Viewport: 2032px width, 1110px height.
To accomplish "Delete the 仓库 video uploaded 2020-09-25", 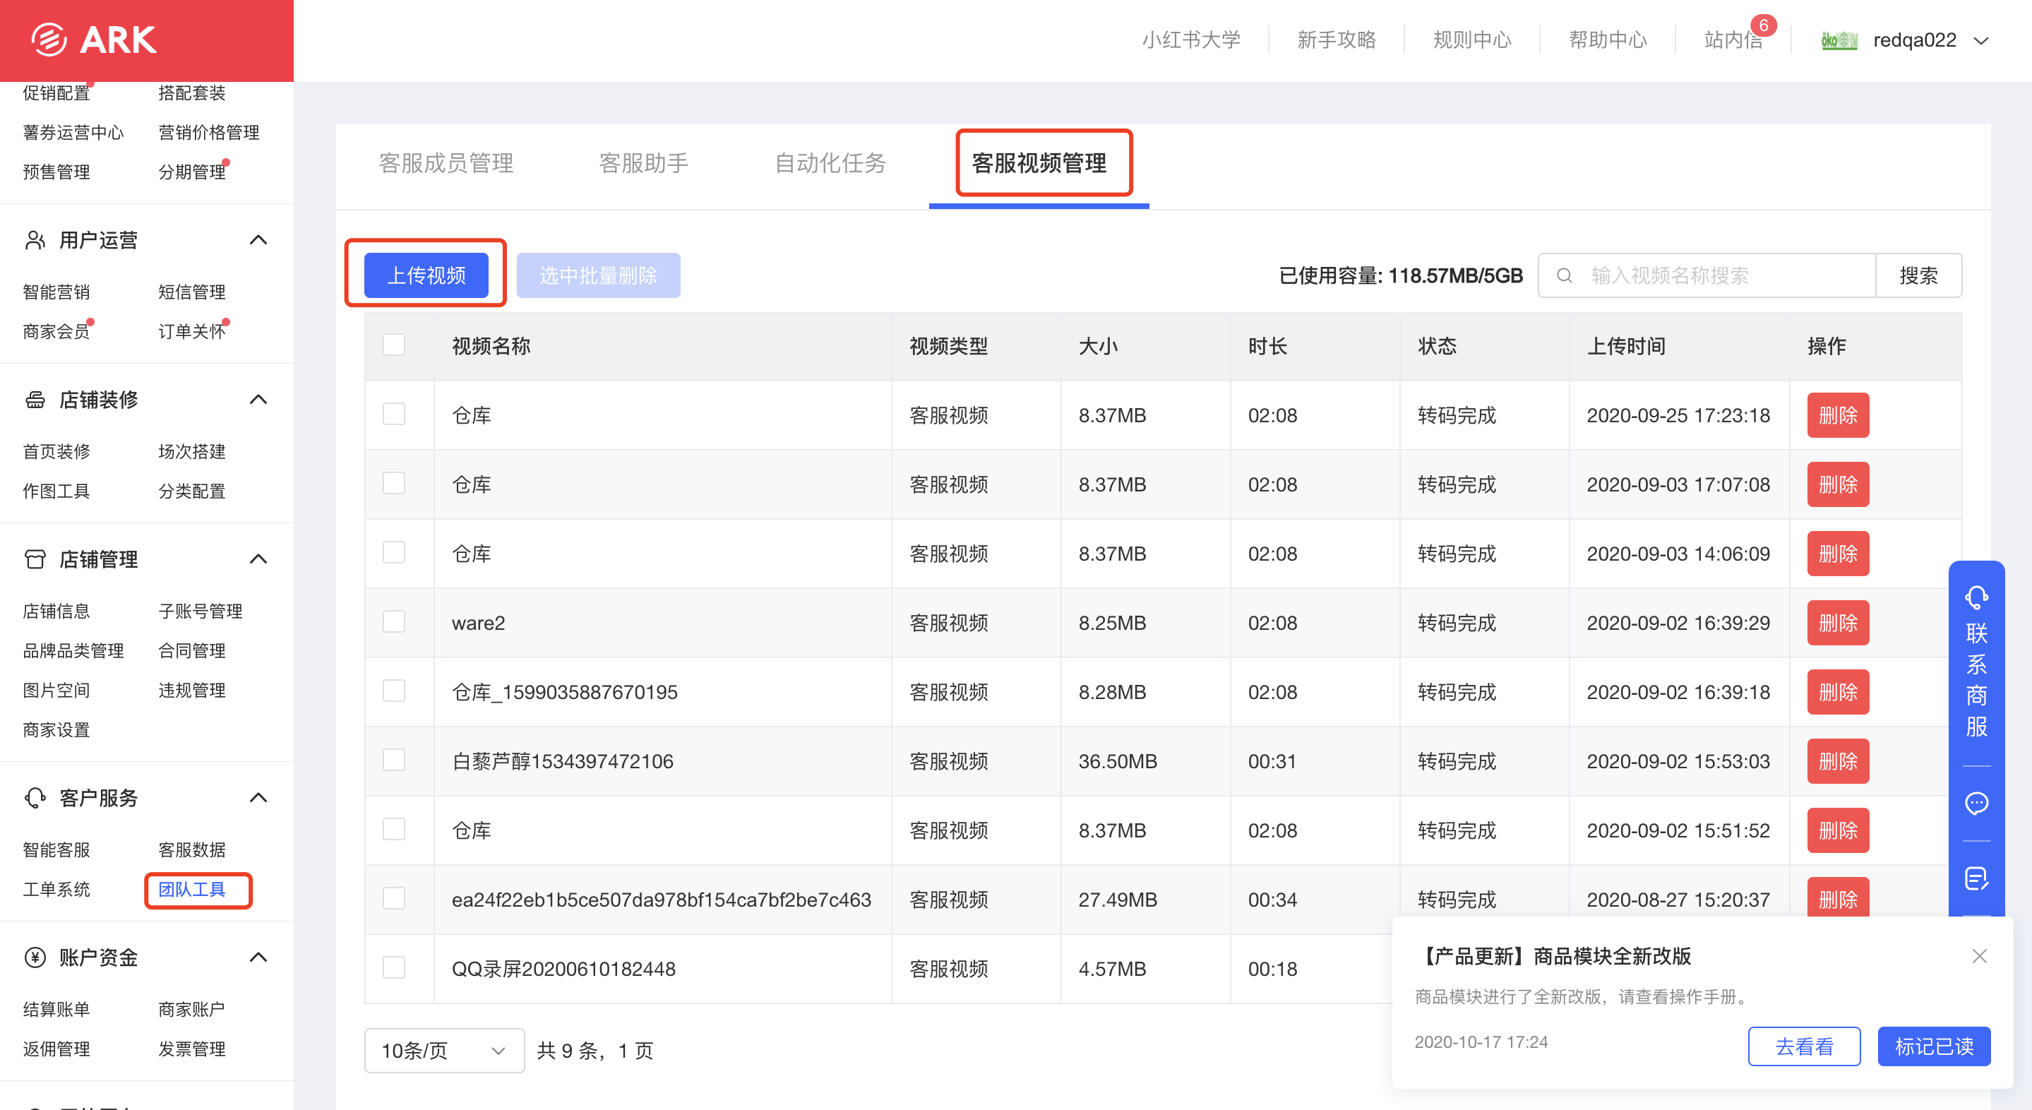I will 1838,415.
